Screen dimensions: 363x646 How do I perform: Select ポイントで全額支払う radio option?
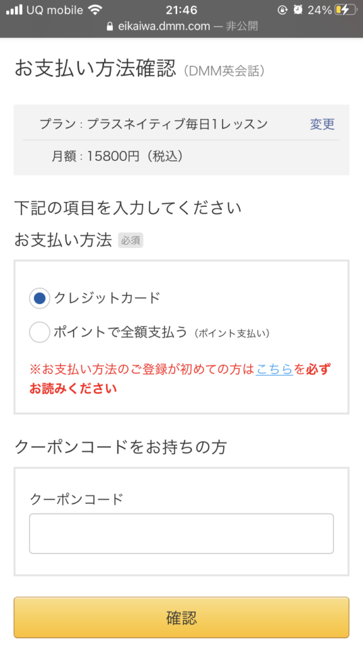(x=40, y=332)
